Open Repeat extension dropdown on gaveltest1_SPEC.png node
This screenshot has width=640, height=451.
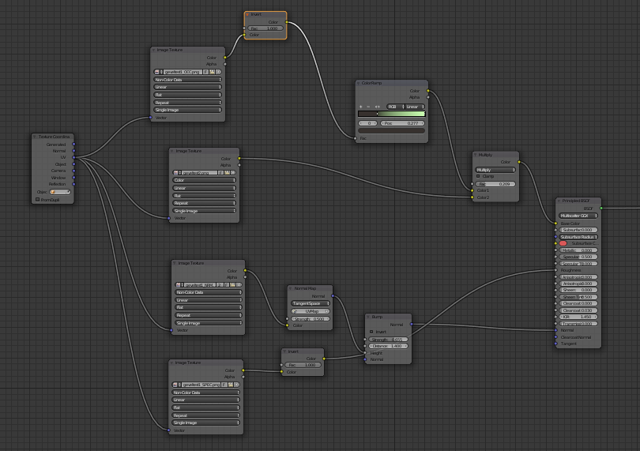[x=205, y=415]
